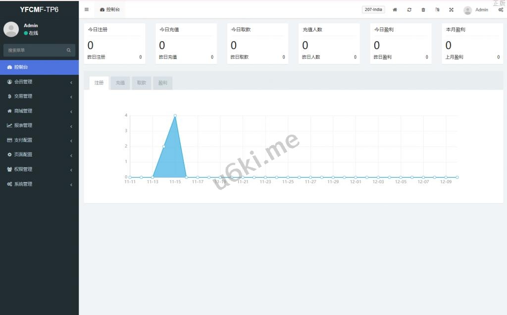Click the peak data point on the chart
Viewport: 507px width, 315px height.
point(175,115)
